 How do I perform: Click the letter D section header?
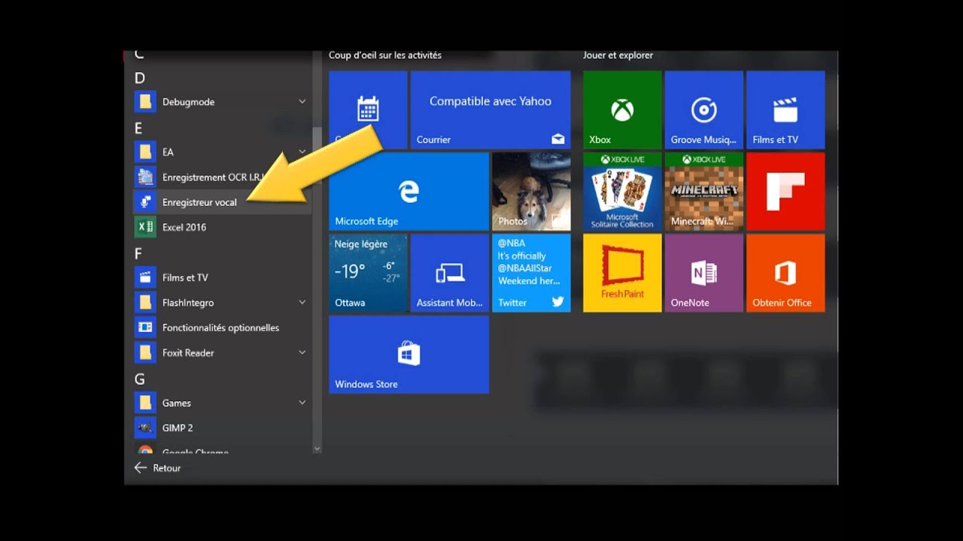tap(139, 78)
